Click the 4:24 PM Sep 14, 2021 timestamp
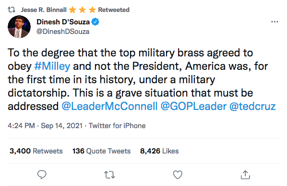This screenshot has width=287, height=186. (45, 126)
